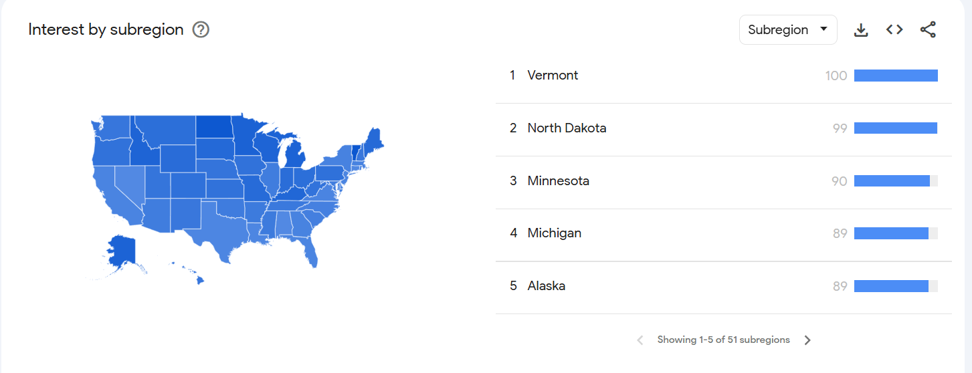
Task: Open the Subregion dropdown
Action: [787, 30]
